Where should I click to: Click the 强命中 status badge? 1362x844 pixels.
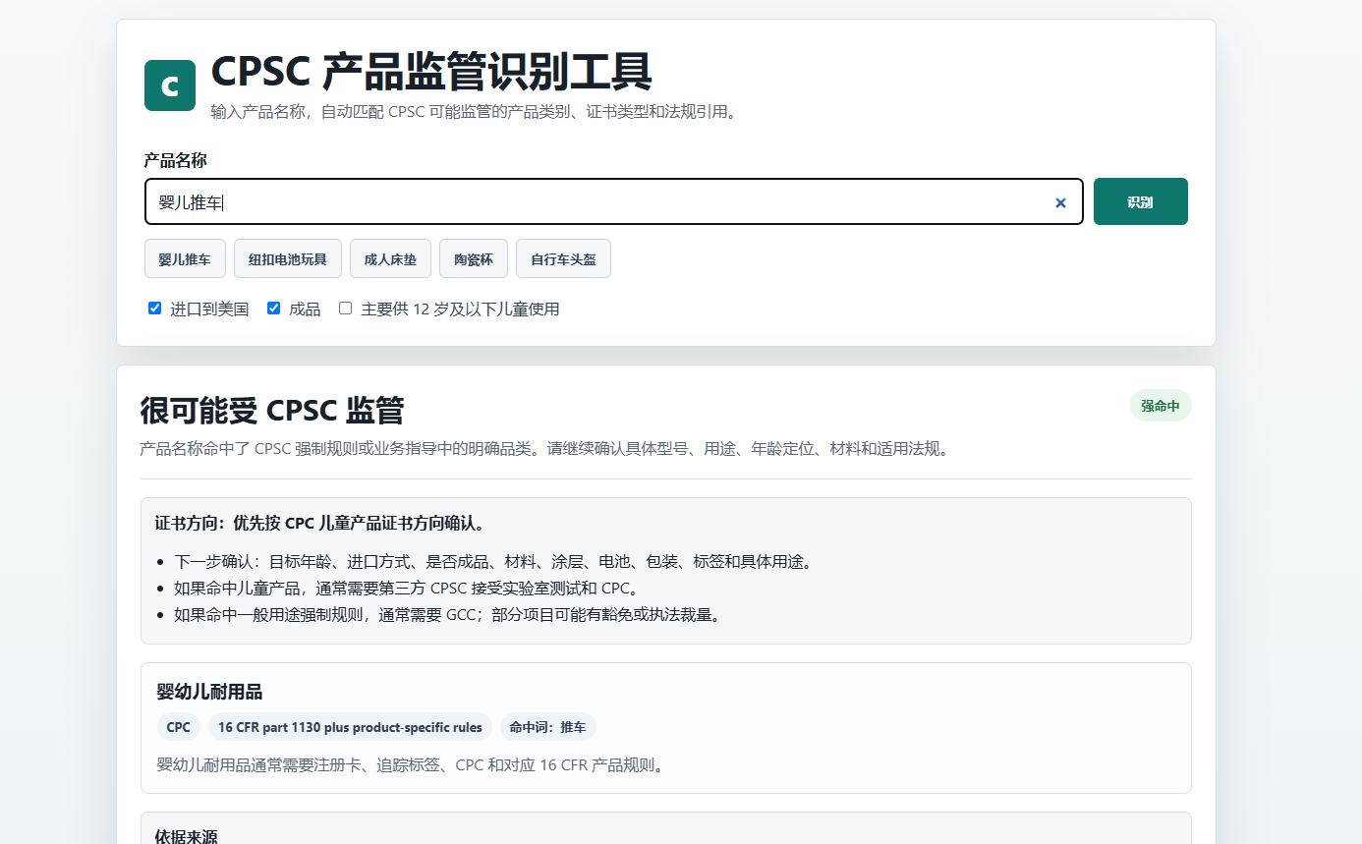(x=1161, y=406)
